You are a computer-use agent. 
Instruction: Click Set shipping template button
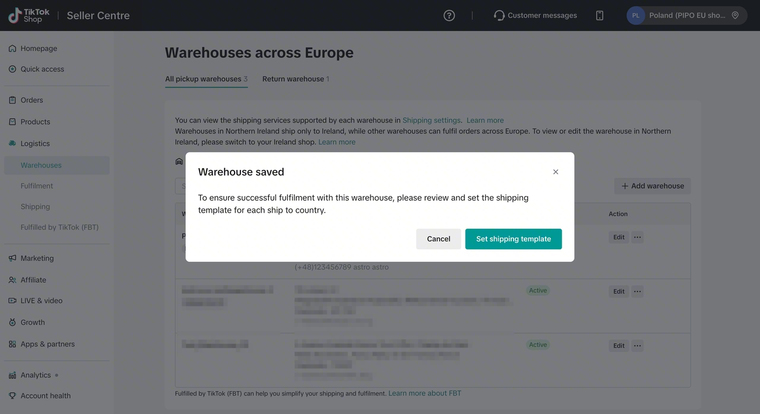click(514, 239)
